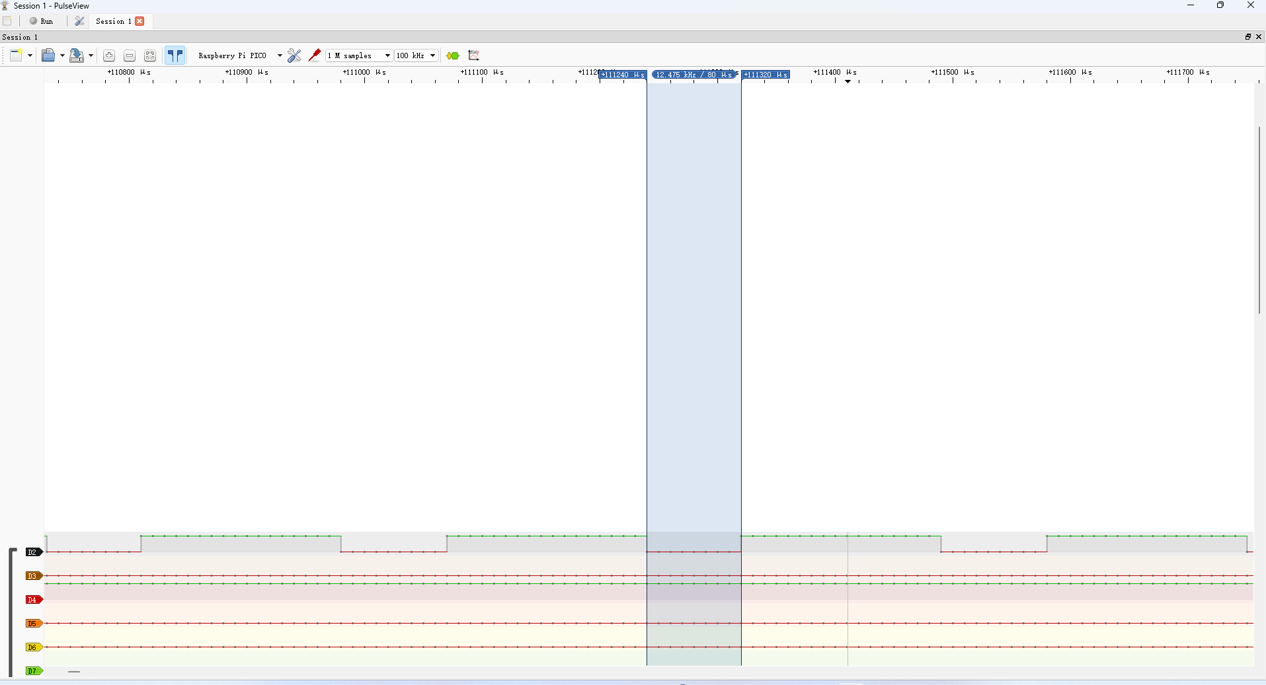The height and width of the screenshot is (685, 1266).
Task: Expand the Save options dropdown arrow
Action: (x=91, y=55)
